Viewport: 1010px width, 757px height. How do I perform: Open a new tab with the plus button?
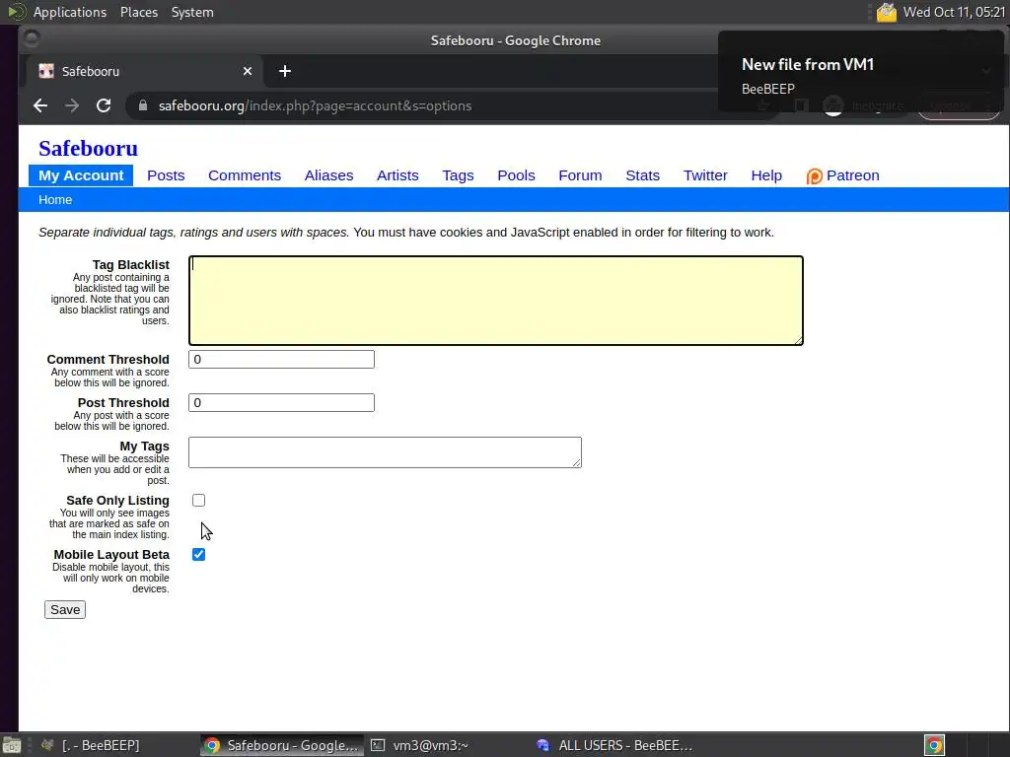pos(285,71)
